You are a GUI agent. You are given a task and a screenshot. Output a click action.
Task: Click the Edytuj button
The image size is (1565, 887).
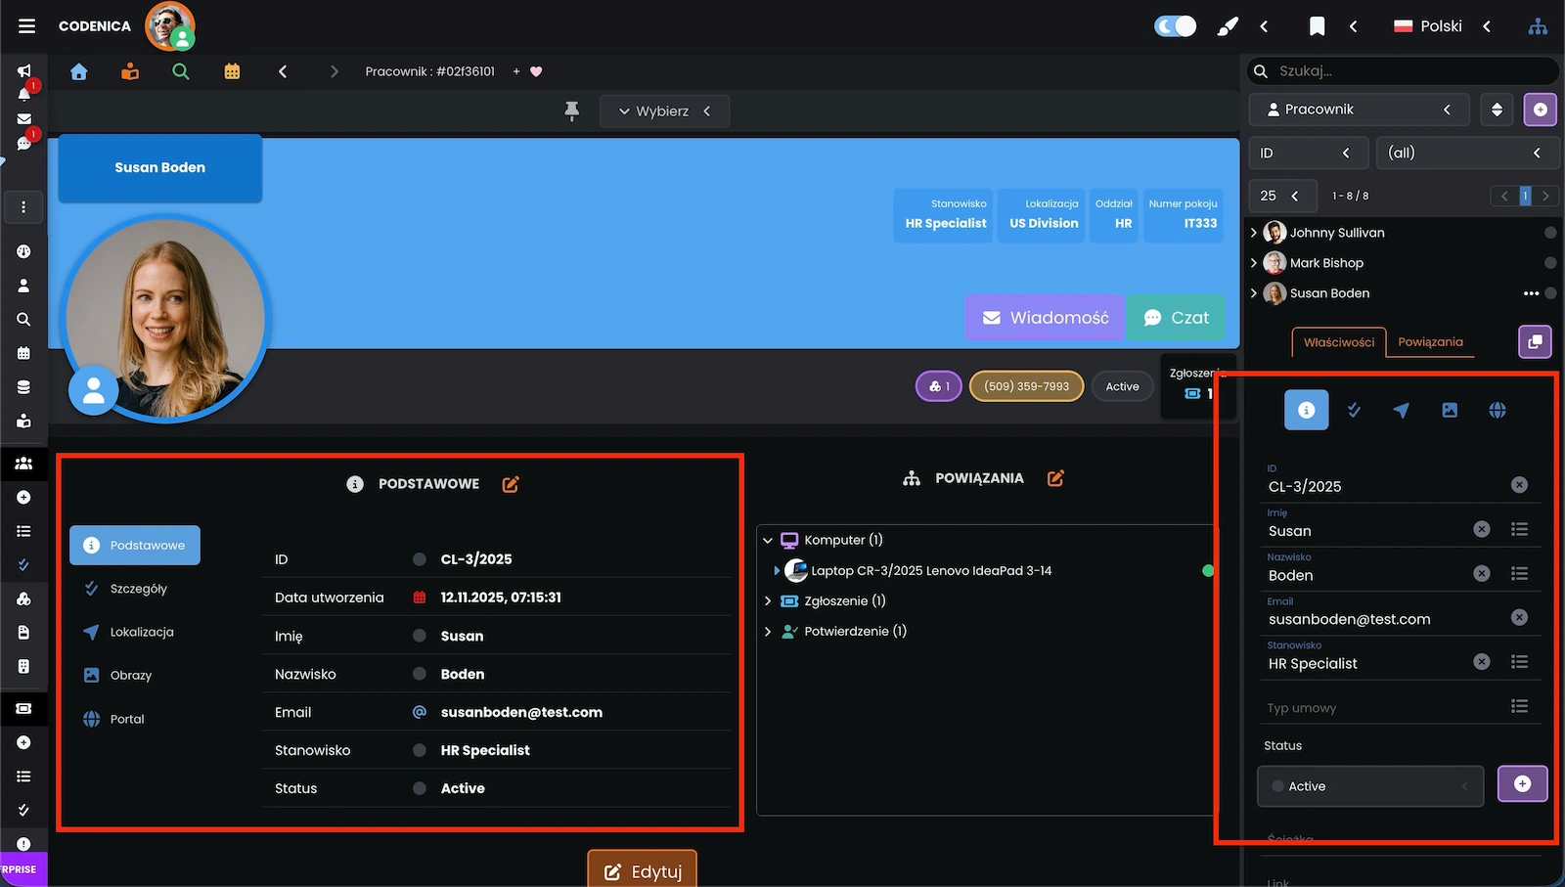click(642, 870)
